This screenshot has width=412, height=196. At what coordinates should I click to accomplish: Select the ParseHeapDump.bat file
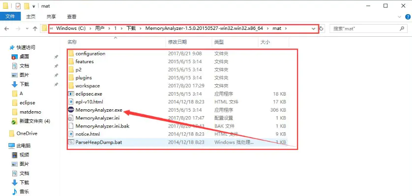tap(98, 142)
